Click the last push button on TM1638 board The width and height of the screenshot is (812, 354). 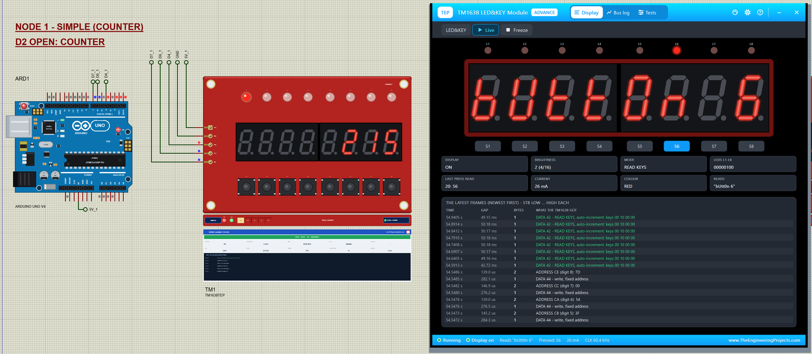(392, 186)
